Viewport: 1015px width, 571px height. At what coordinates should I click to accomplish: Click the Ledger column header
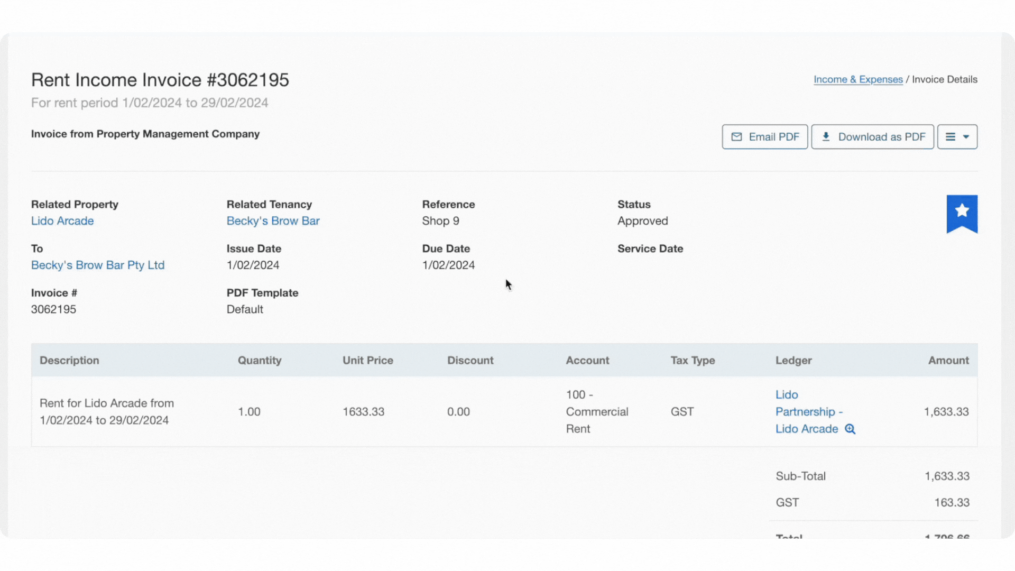point(793,360)
